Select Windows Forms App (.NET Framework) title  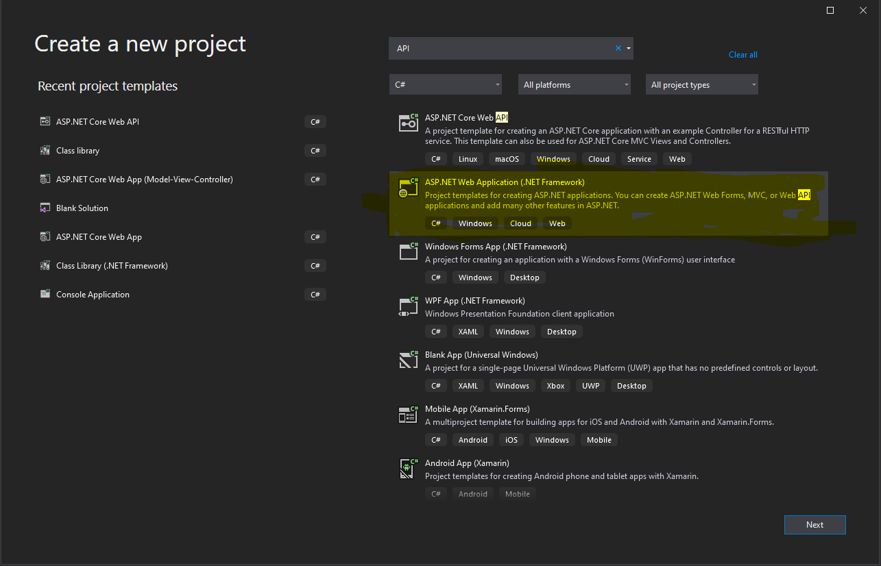click(496, 247)
